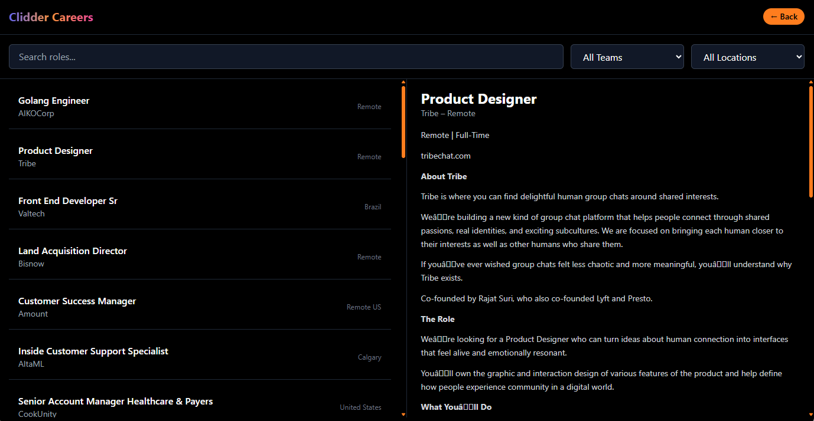Open the All Teams dropdown
Viewport: 814px width, 421px height.
(x=627, y=57)
